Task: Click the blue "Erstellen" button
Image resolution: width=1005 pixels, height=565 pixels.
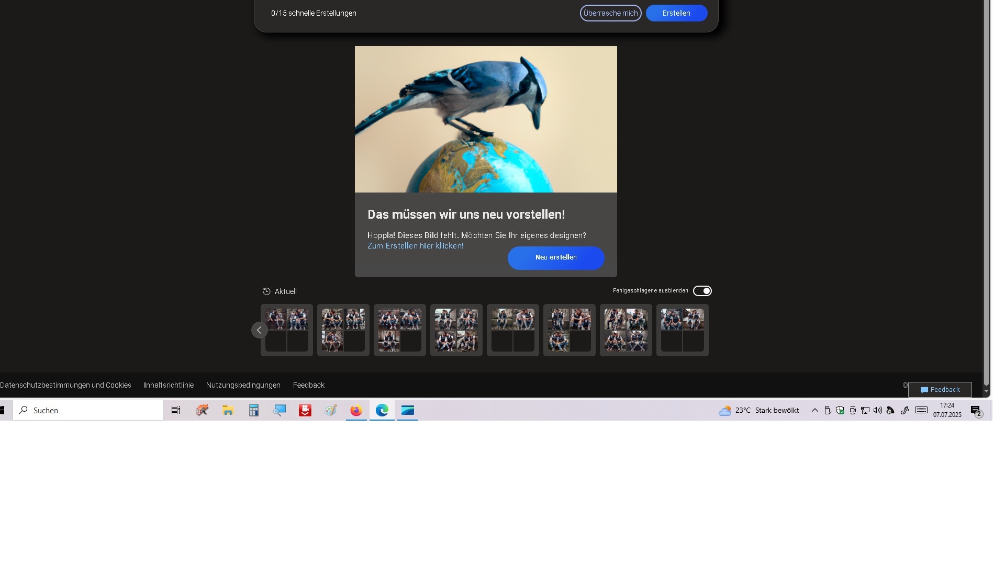Action: click(676, 13)
